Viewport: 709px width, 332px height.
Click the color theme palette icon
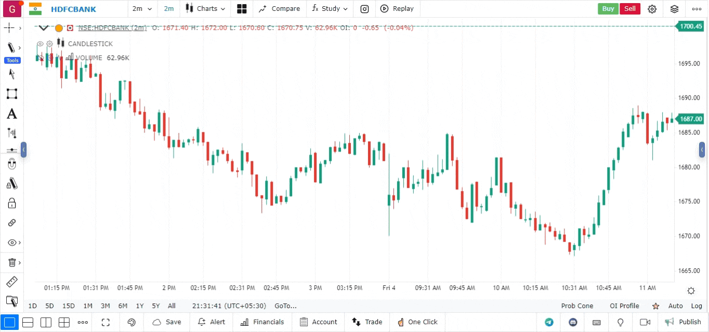pos(132,322)
